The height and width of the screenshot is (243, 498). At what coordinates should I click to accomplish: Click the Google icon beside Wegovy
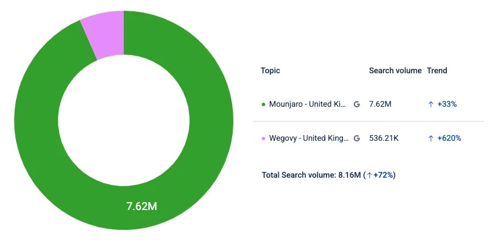[x=357, y=138]
